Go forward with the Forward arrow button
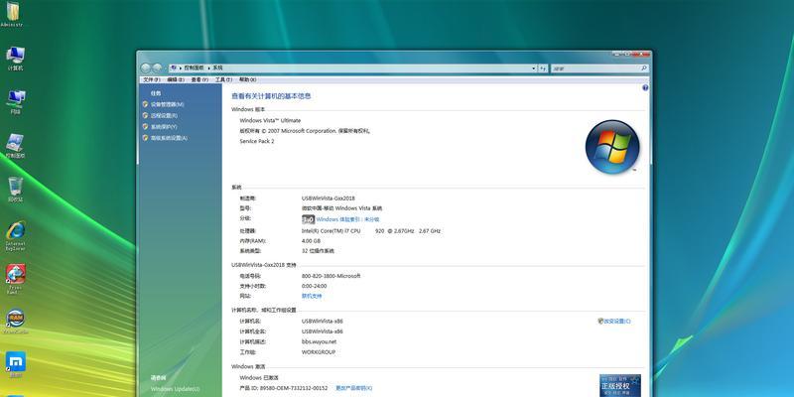The height and width of the screenshot is (397, 794). click(157, 67)
